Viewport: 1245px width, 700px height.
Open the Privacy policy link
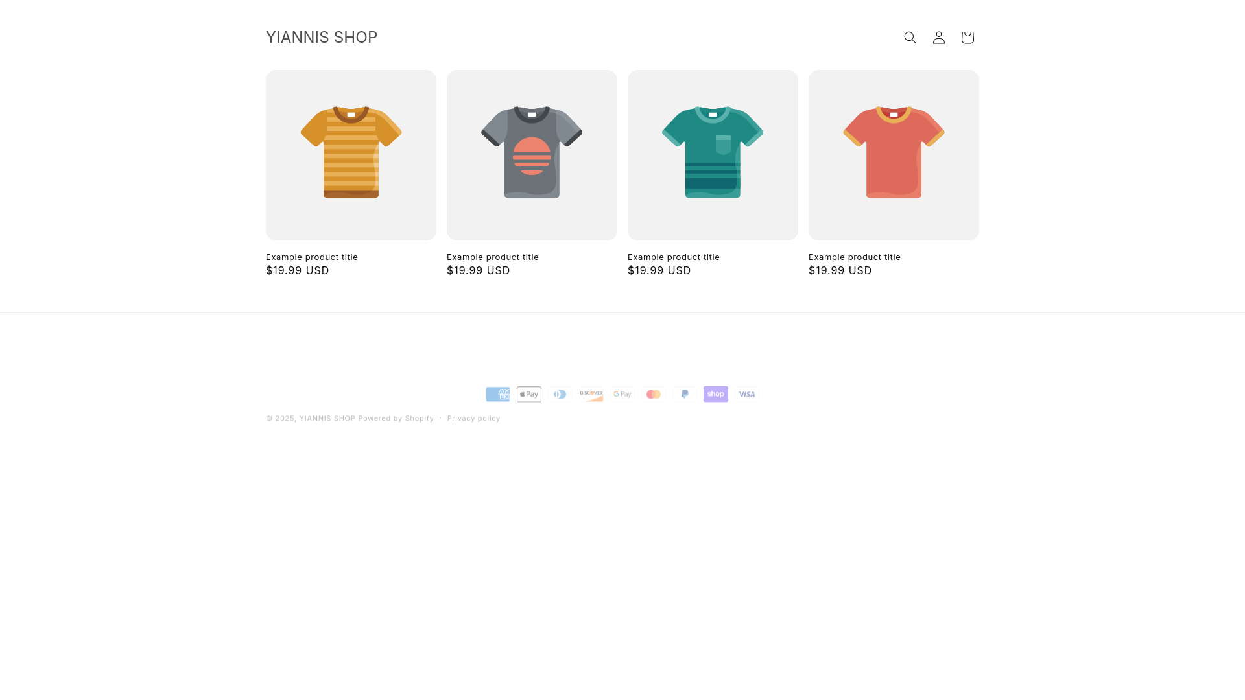(474, 418)
